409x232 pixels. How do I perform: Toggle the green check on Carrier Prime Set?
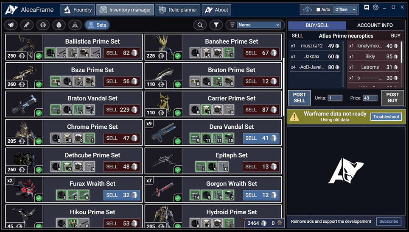(178, 113)
